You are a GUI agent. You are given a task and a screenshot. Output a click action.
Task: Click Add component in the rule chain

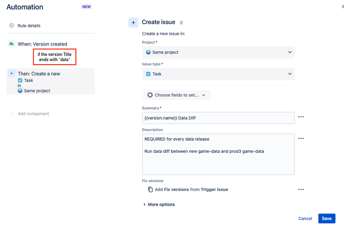33,114
